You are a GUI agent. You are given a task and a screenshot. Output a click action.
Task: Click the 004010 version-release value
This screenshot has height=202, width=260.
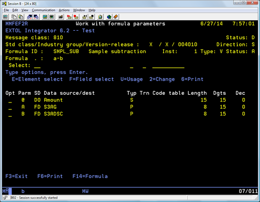[188, 45]
